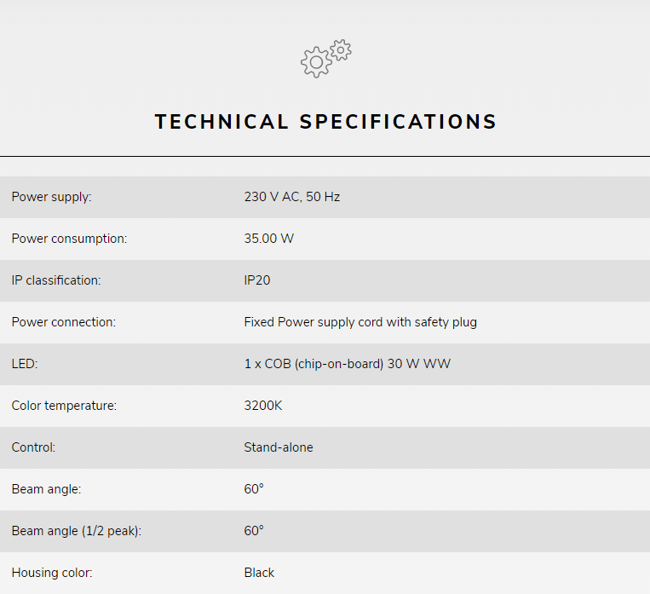Select the 35.00 W value
The image size is (650, 594).
pyautogui.click(x=269, y=239)
